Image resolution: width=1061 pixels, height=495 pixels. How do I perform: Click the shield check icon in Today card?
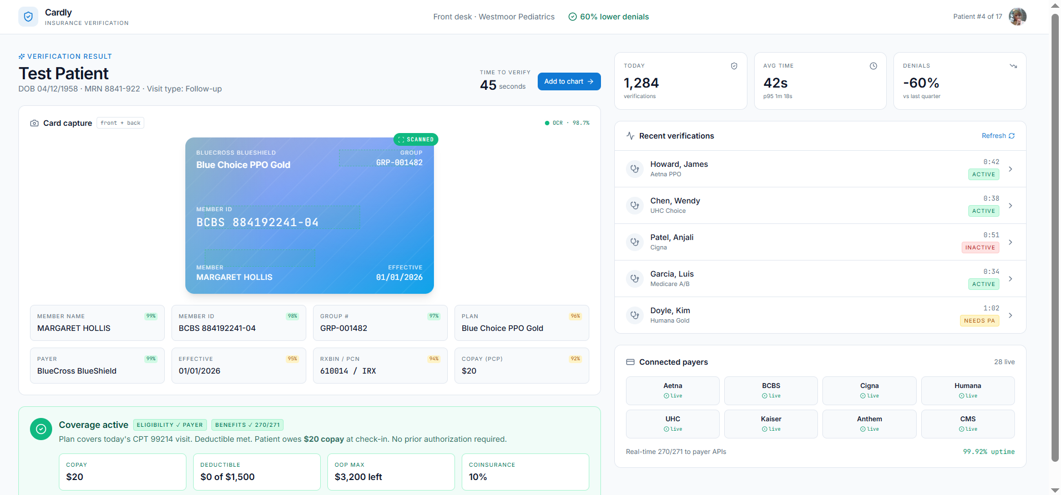[x=734, y=66]
